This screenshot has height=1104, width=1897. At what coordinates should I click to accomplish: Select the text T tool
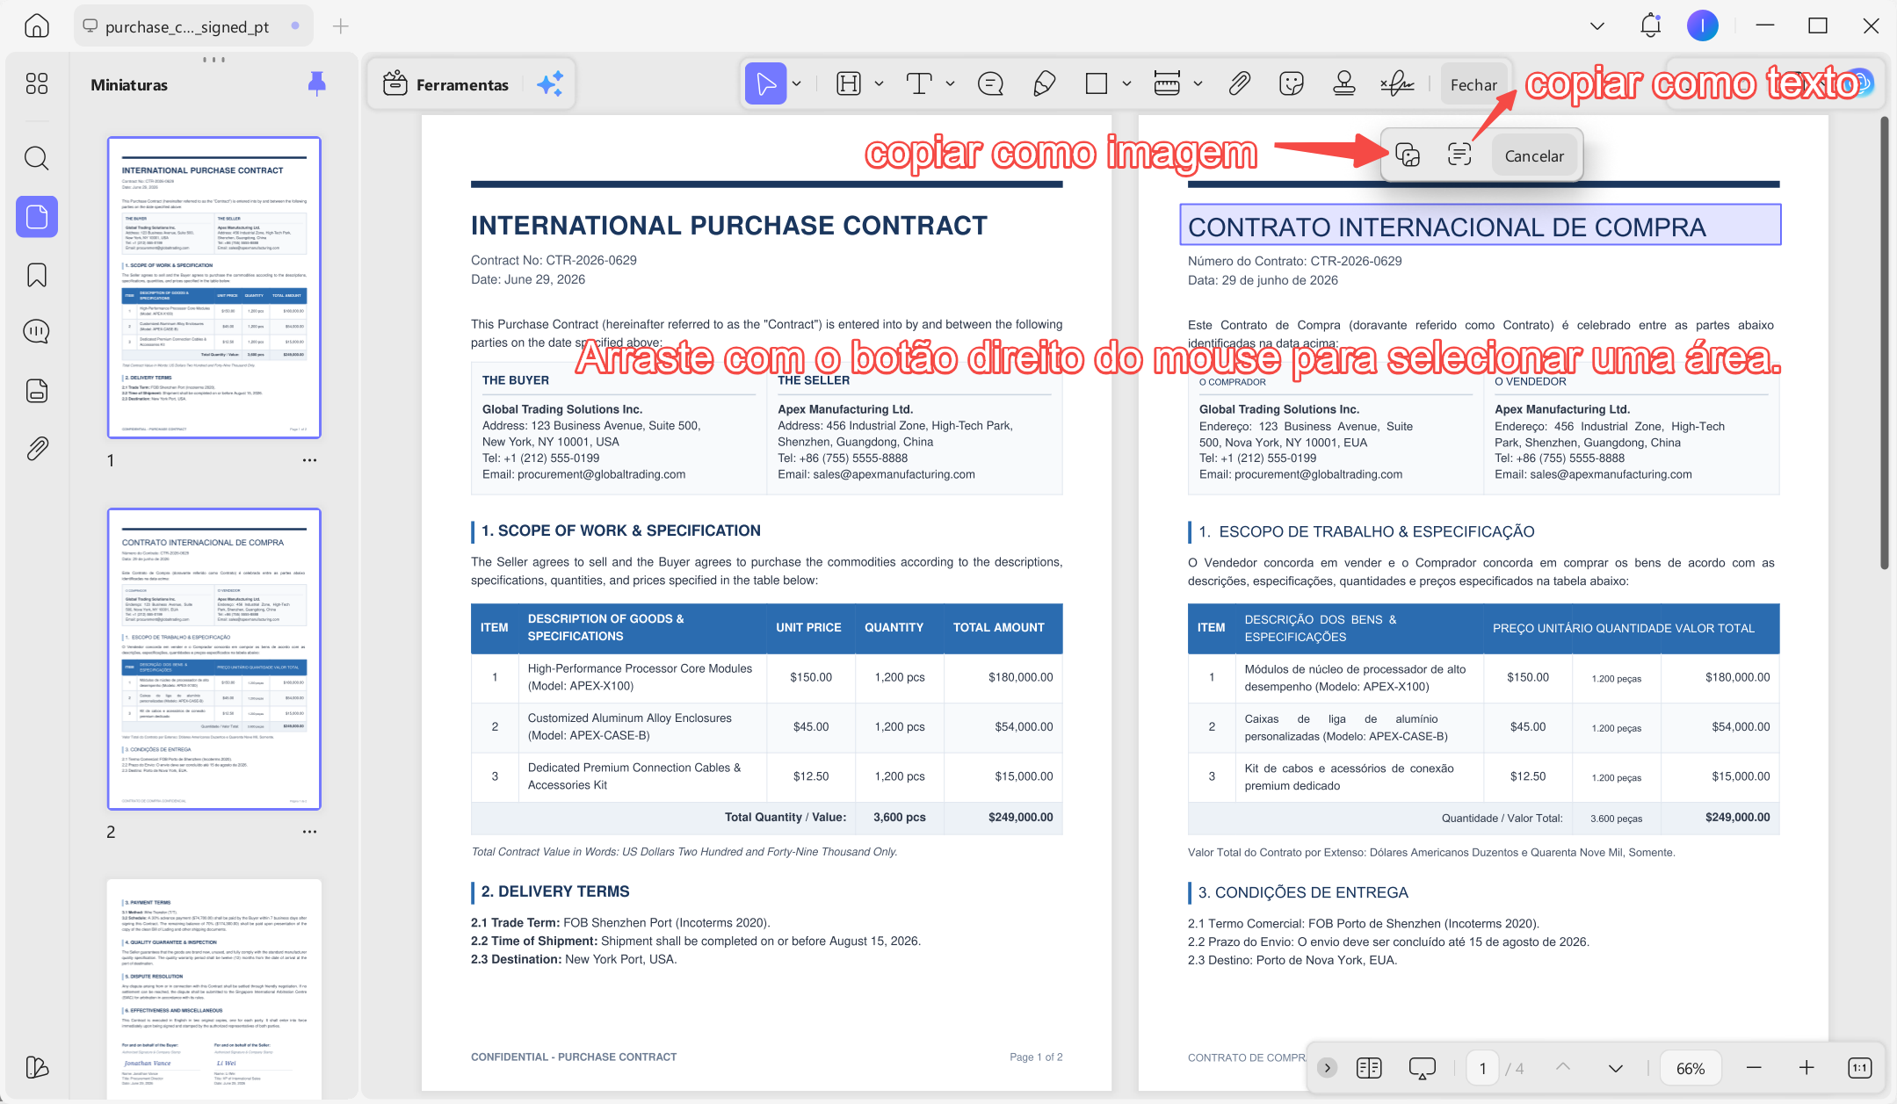click(919, 84)
